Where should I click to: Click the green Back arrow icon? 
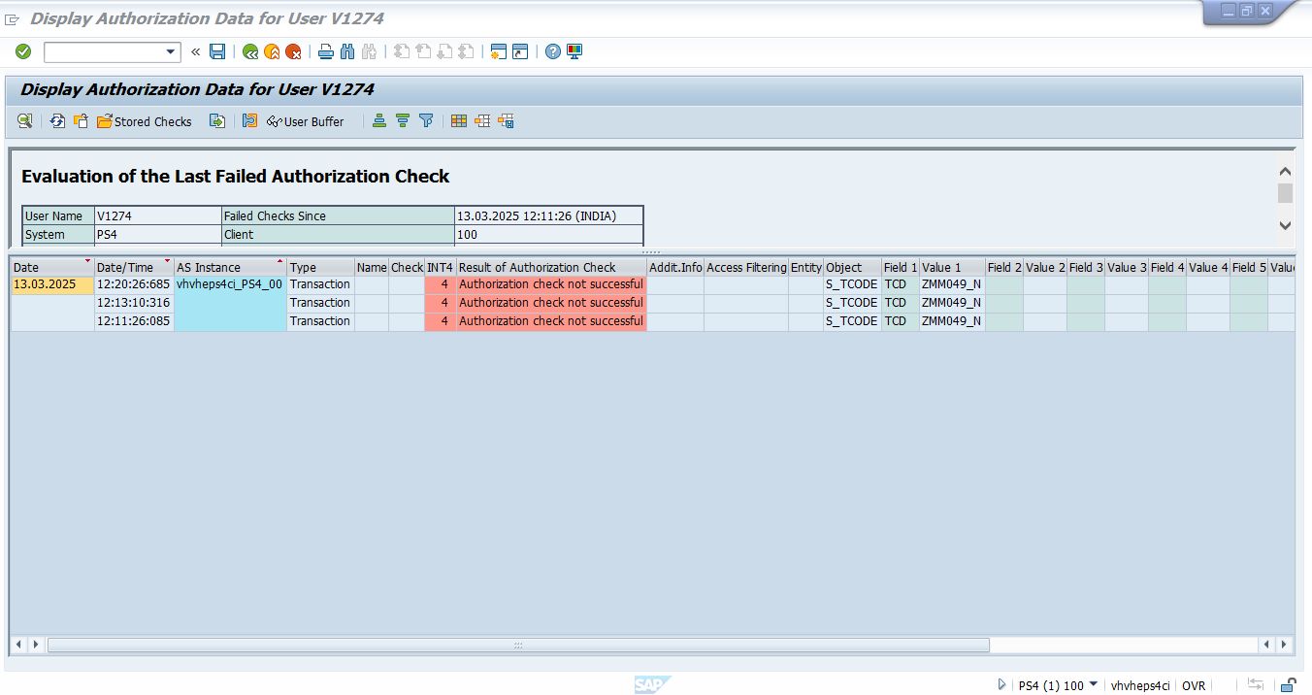pos(250,51)
